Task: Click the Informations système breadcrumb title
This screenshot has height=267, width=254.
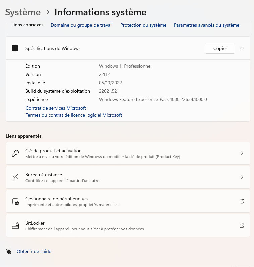Action: coord(101,12)
